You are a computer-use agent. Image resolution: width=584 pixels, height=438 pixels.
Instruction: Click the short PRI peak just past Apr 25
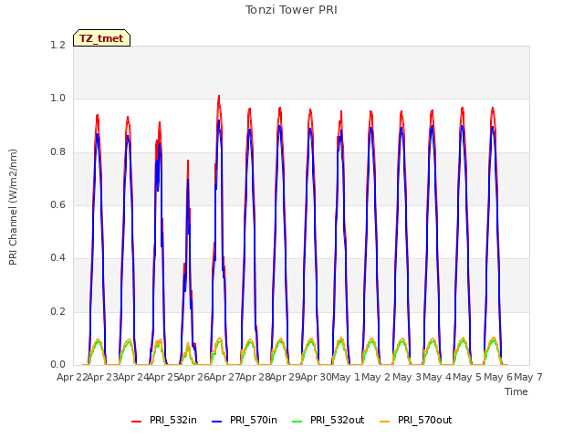(x=188, y=161)
